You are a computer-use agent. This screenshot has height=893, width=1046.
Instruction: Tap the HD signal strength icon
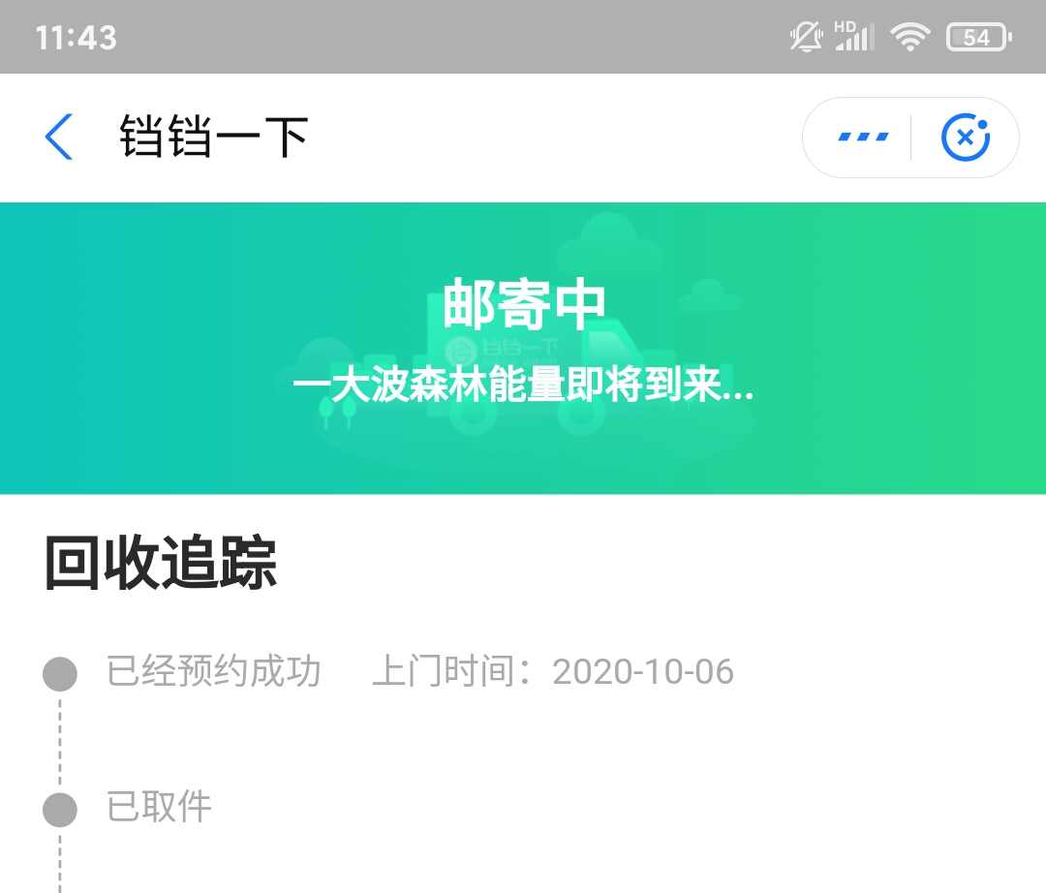coord(854,36)
